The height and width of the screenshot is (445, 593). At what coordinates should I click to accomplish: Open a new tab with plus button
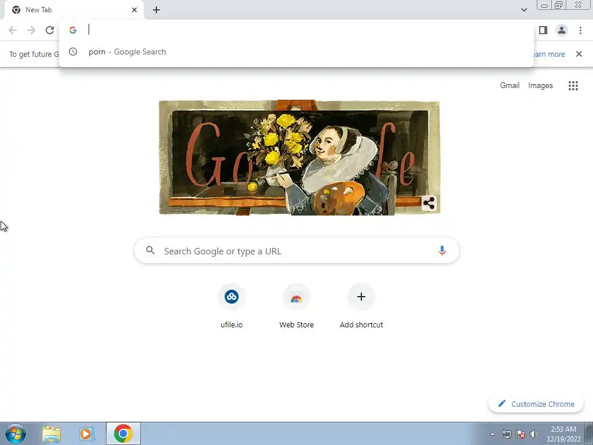point(156,10)
